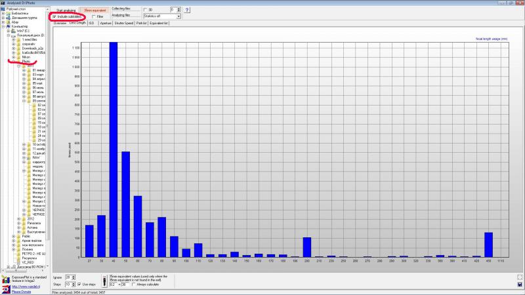Viewport: 525px width, 295px height.
Task: Select the Компьютер computer icon
Action: pyautogui.click(x=9, y=26)
